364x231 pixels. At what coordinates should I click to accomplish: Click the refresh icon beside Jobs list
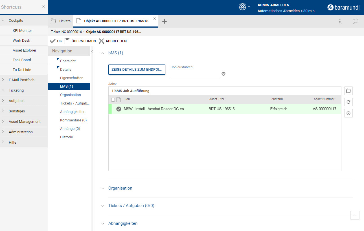pyautogui.click(x=348, y=102)
